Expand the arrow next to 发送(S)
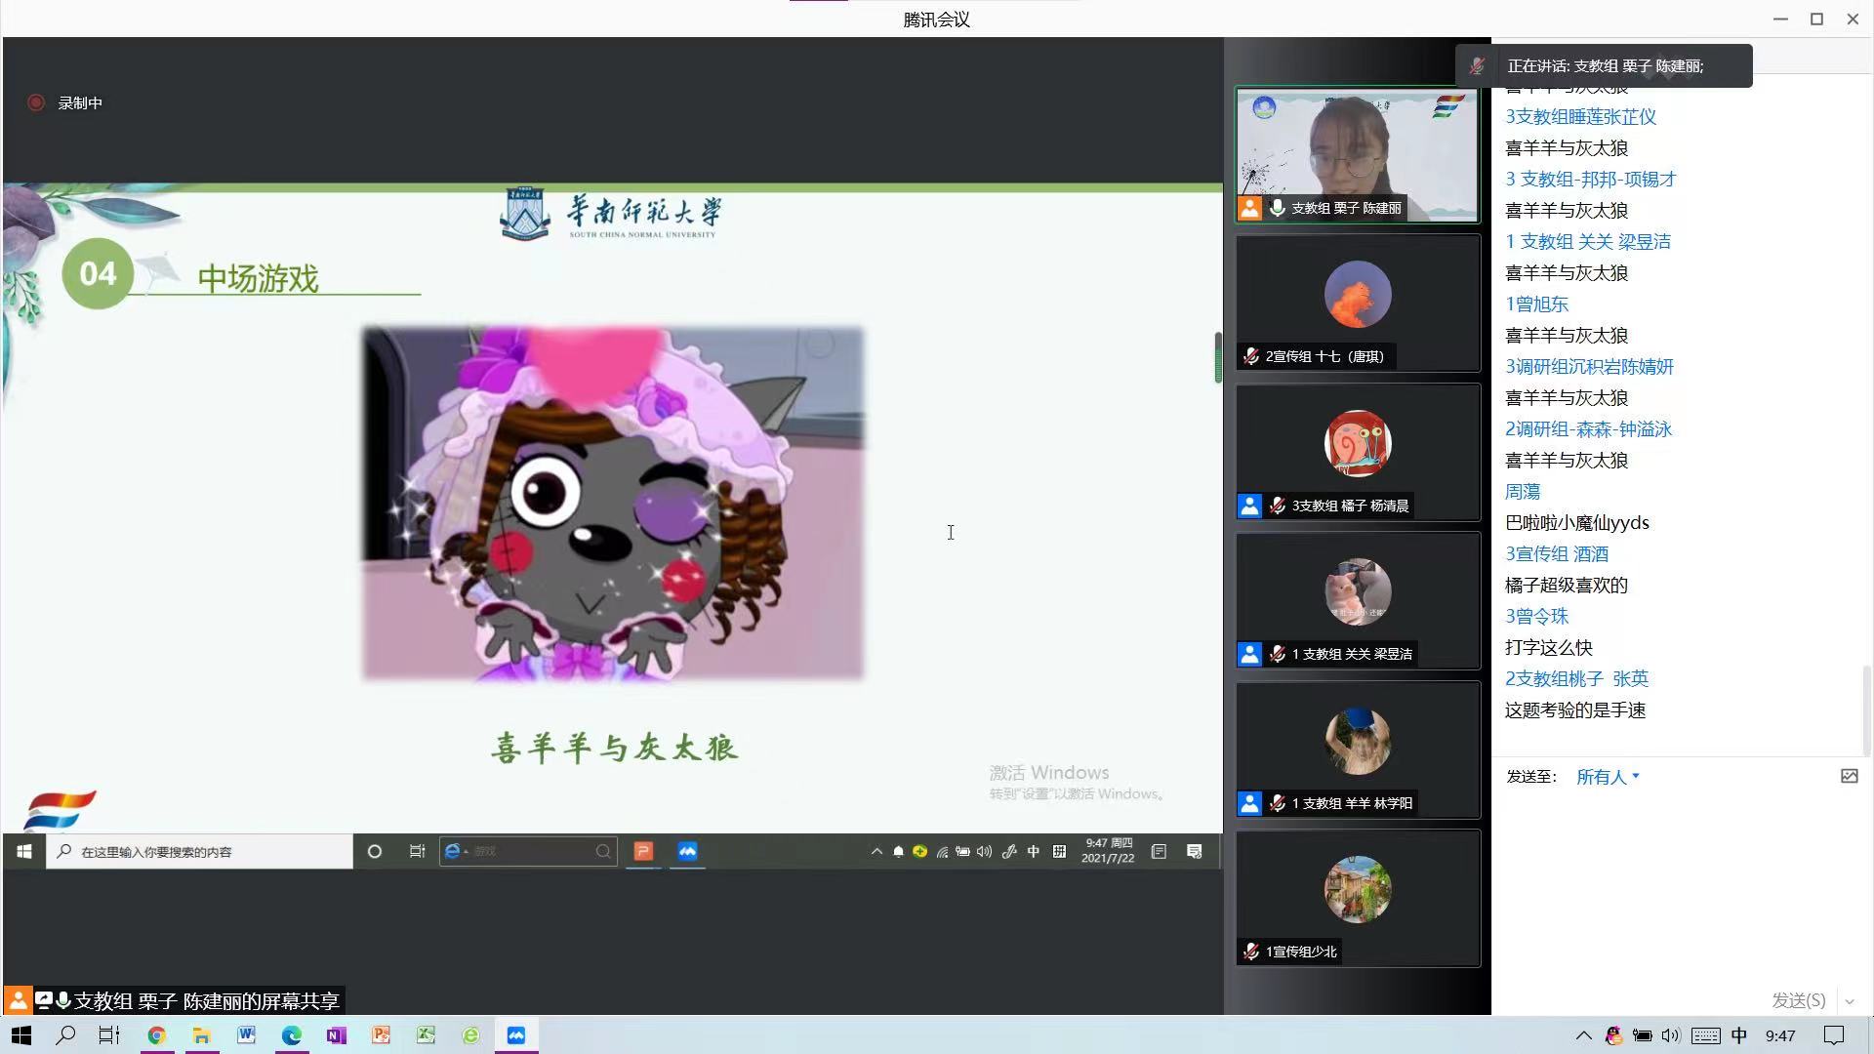The image size is (1874, 1054). pyautogui.click(x=1849, y=1001)
